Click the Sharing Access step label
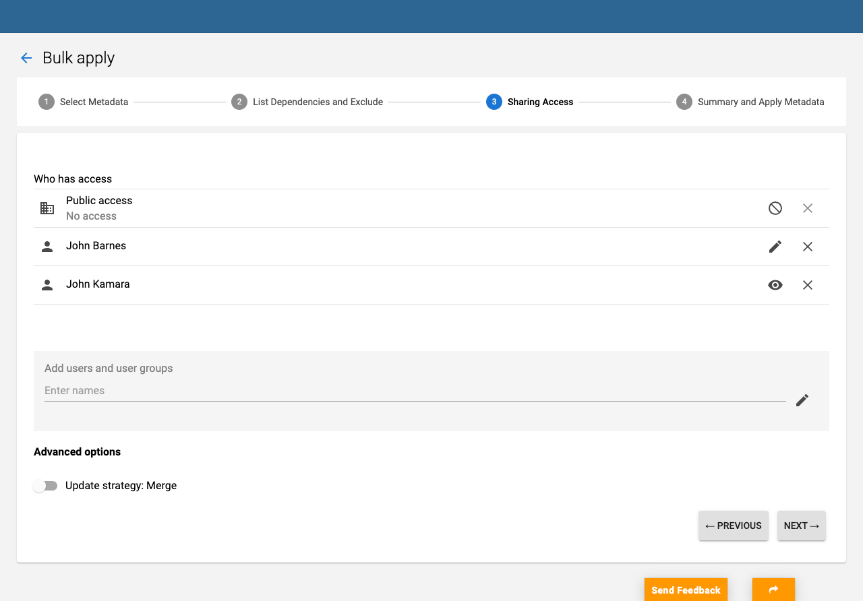 (540, 102)
